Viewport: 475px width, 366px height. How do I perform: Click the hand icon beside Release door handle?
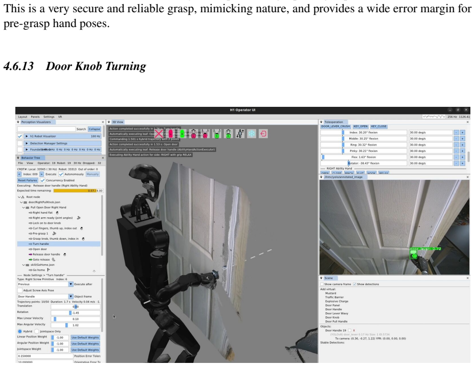click(x=64, y=255)
